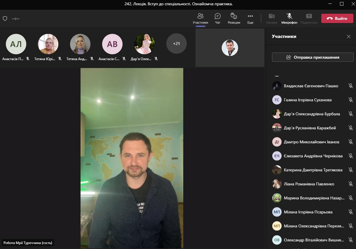Select Дмитро Миколайович Іванов in participants list

(x=311, y=142)
